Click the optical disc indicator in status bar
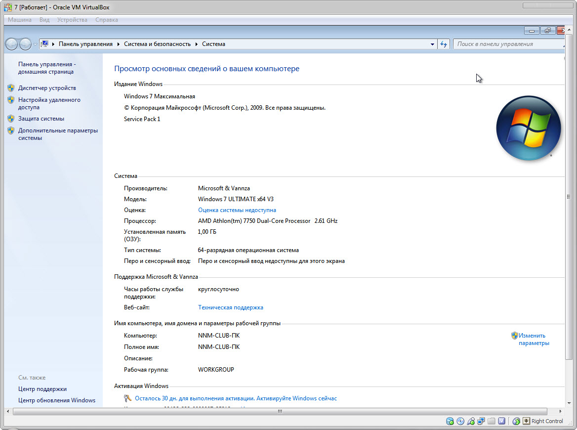Image resolution: width=577 pixels, height=430 pixels. pos(460,421)
